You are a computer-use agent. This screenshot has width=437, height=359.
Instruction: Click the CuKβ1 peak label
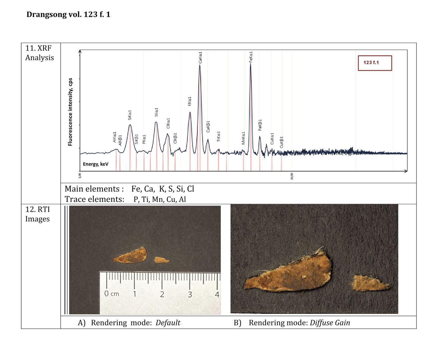pos(282,142)
